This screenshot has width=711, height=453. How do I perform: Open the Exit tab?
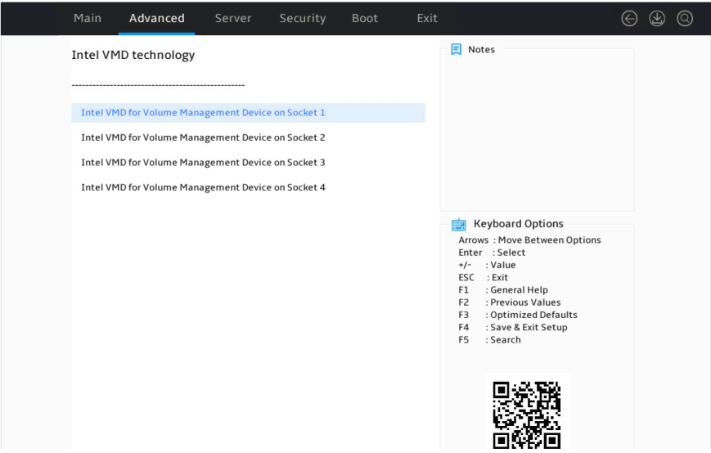[x=427, y=18]
